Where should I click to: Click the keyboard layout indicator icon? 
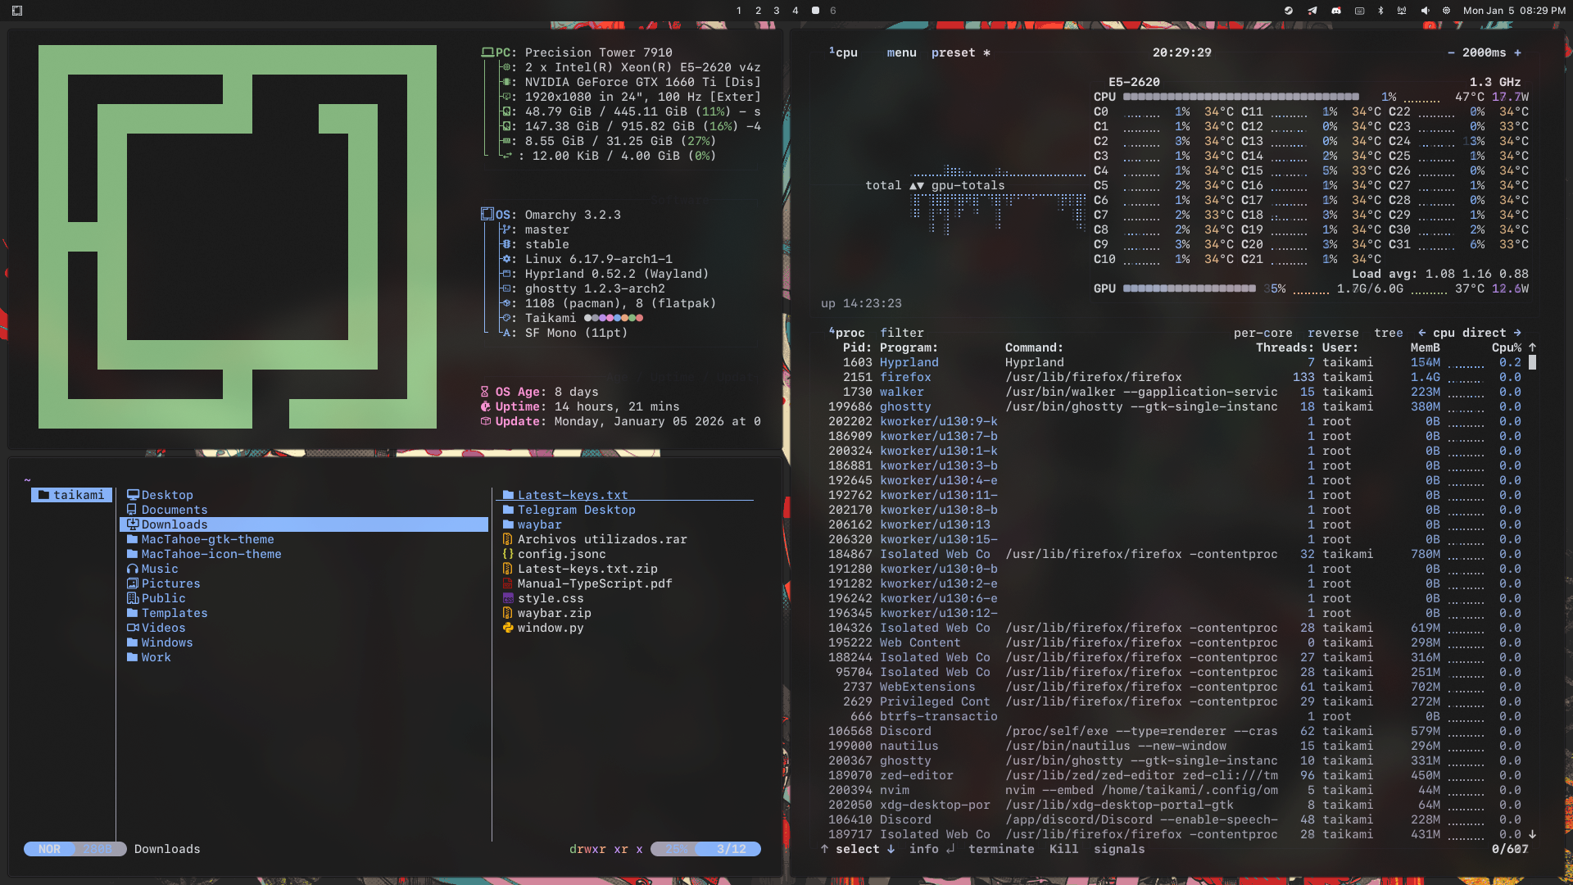pos(1359,11)
